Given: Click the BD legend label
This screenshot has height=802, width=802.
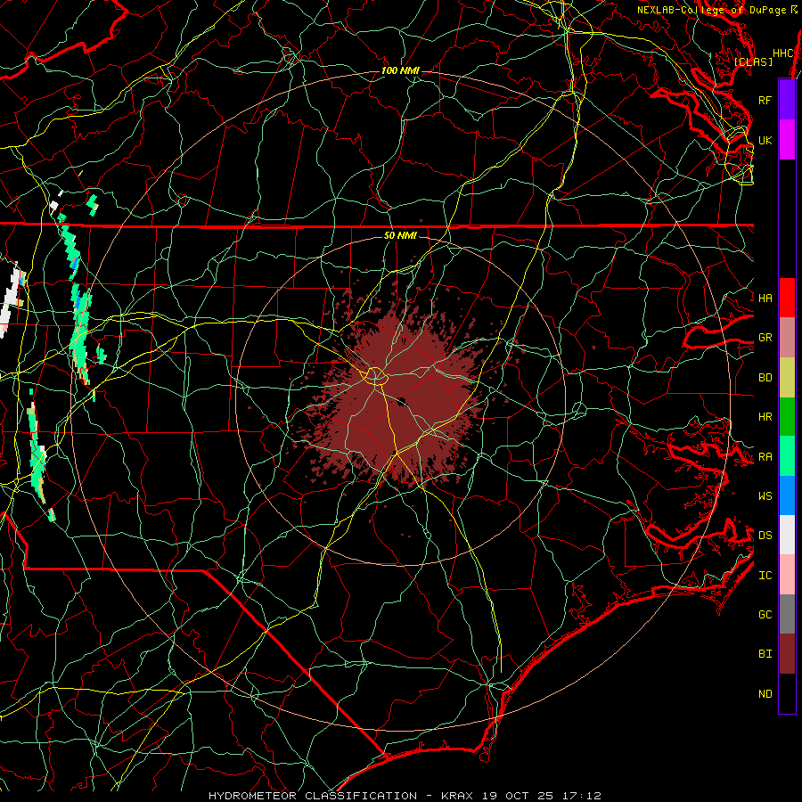Looking at the screenshot, I should [x=765, y=378].
